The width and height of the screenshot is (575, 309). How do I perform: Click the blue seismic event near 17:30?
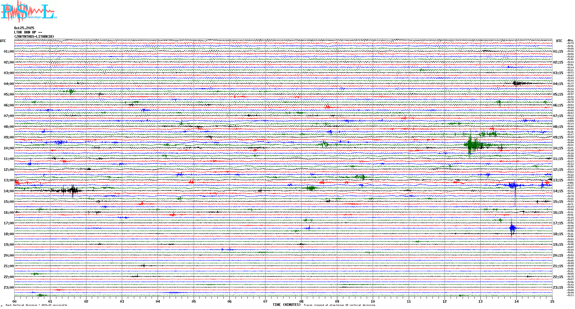tap(512, 228)
